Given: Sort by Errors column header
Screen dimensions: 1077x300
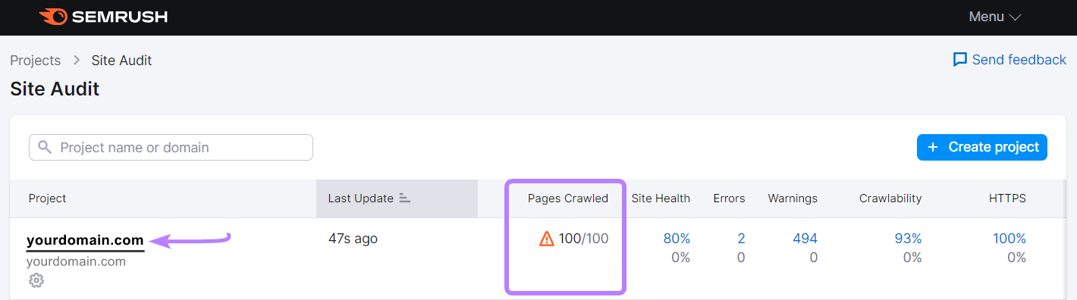Looking at the screenshot, I should [729, 198].
